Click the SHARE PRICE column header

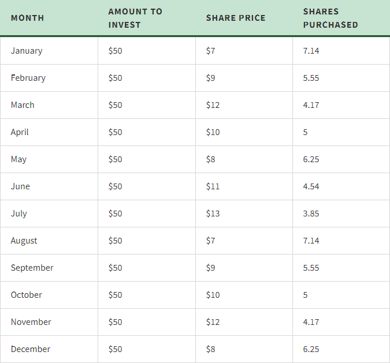coord(236,18)
